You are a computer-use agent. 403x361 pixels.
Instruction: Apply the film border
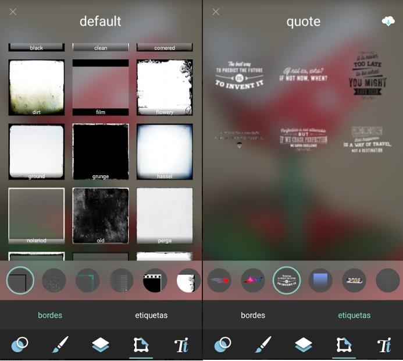pyautogui.click(x=101, y=87)
